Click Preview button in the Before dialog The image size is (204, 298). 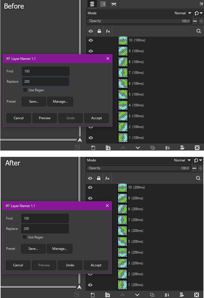tap(45, 118)
